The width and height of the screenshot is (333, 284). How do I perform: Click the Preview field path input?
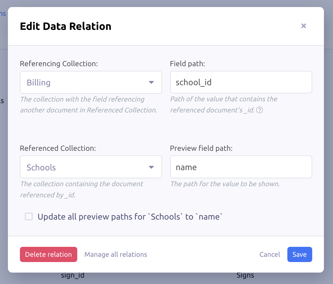241,167
